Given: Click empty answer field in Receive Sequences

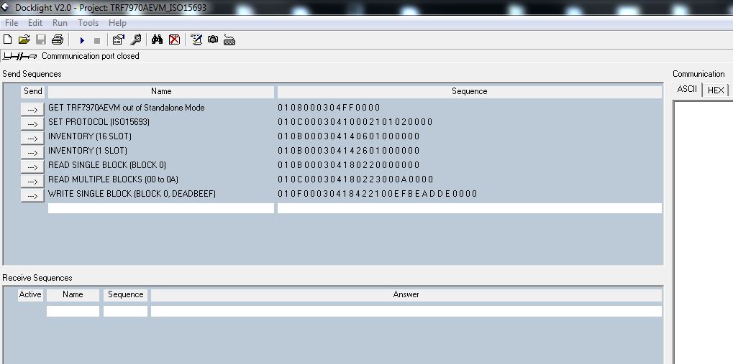Looking at the screenshot, I should (x=406, y=312).
